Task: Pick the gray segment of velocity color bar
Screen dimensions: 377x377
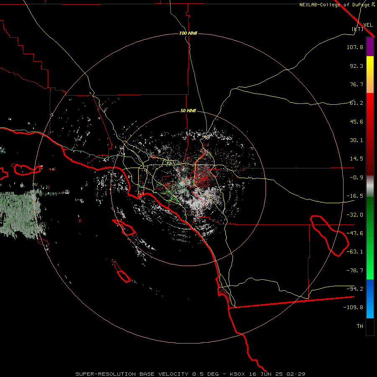Action: (x=370, y=186)
